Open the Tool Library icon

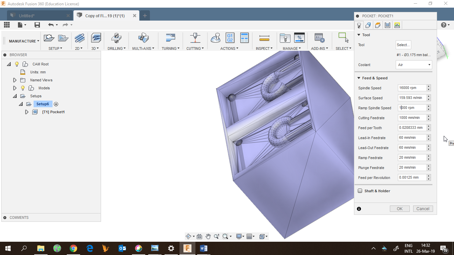[x=285, y=38]
